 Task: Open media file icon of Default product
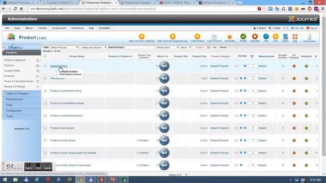point(164,66)
